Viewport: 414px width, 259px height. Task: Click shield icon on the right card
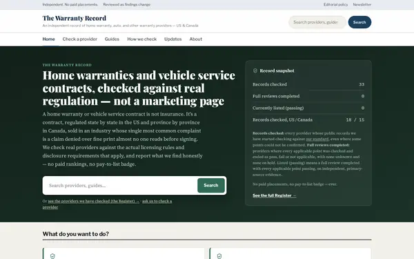coord(219,256)
